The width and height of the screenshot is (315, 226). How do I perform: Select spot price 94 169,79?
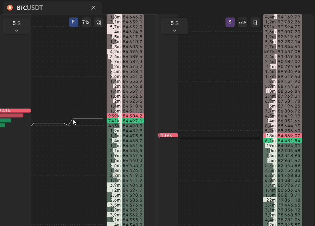[289, 17]
